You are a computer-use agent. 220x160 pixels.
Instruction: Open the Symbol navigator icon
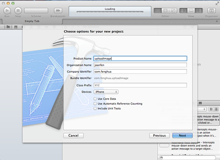[16, 27]
